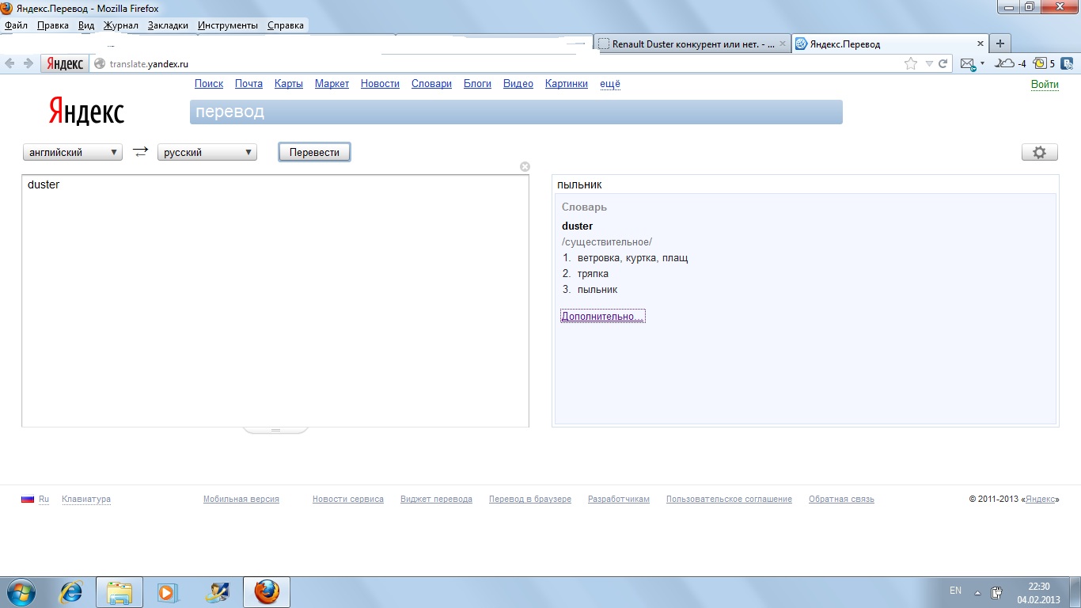
Task: Open the Мобильная версия link
Action: tap(241, 500)
